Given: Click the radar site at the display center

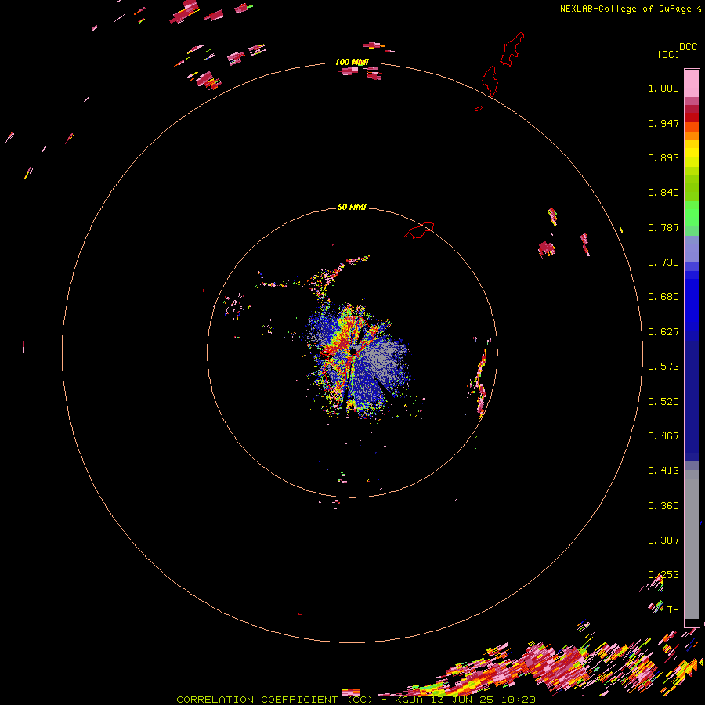Looking at the screenshot, I should [x=353, y=351].
